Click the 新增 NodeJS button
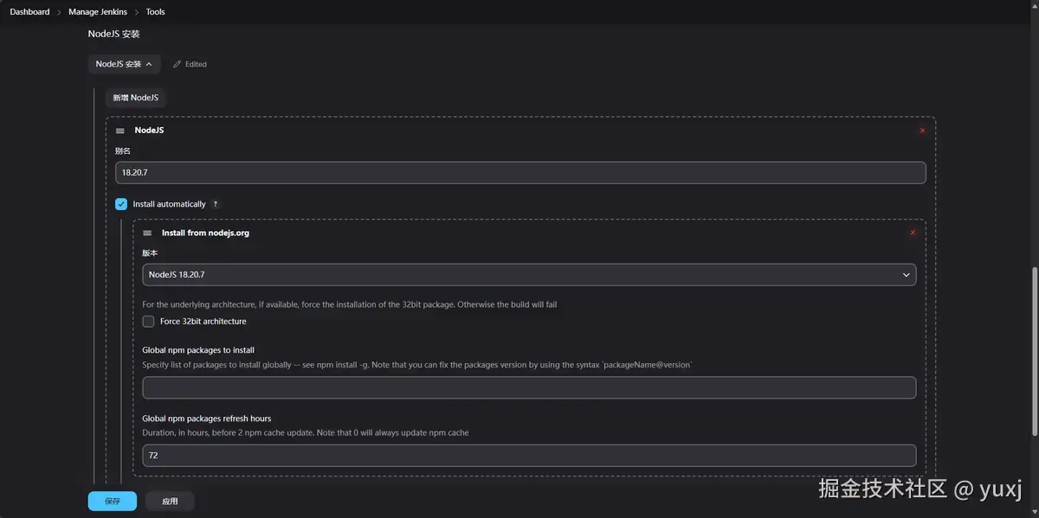Screen dimensions: 1039x518 [136, 98]
